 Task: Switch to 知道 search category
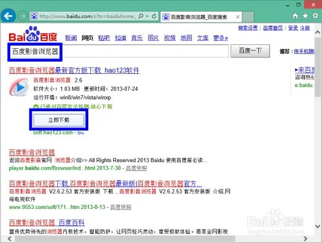point(120,38)
